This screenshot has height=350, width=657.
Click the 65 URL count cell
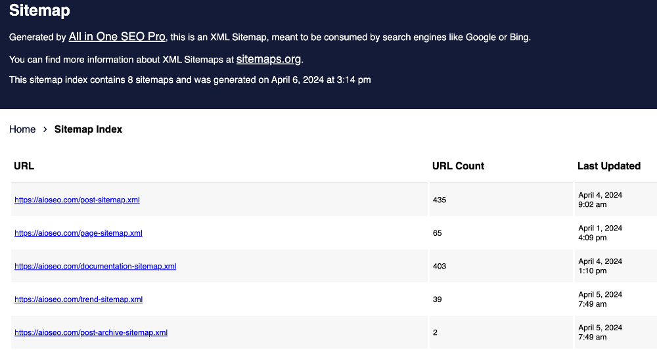click(438, 233)
